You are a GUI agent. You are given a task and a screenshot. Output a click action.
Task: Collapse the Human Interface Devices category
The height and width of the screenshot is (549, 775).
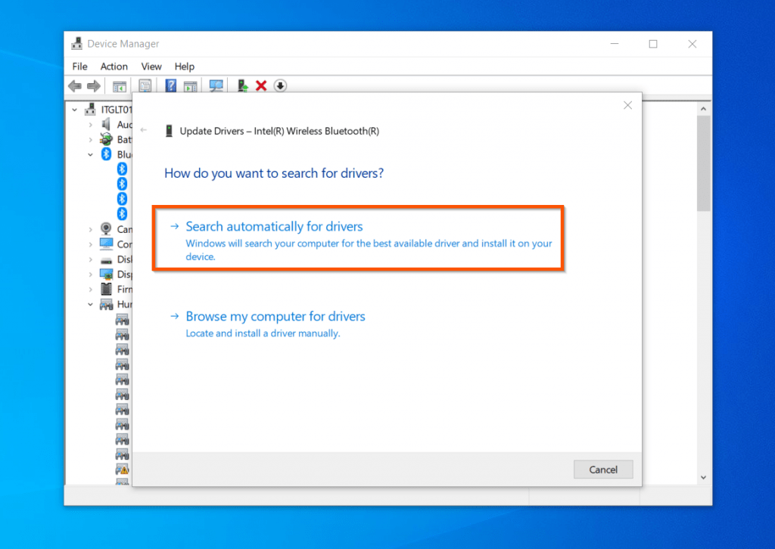(x=90, y=304)
